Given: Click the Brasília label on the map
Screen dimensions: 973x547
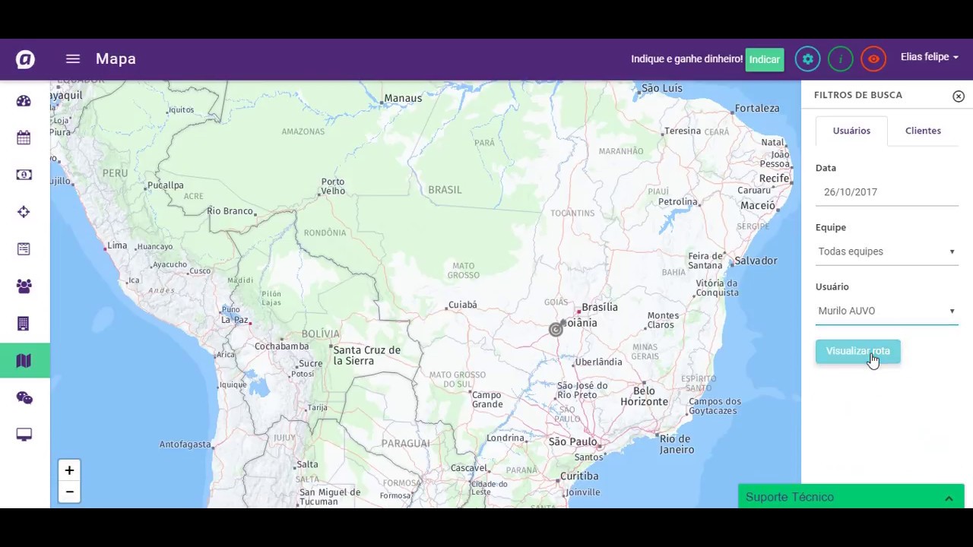Looking at the screenshot, I should 600,307.
